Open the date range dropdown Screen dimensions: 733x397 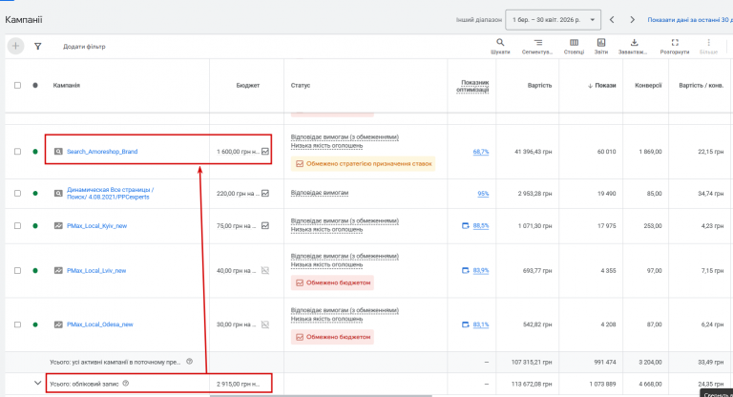pos(553,20)
